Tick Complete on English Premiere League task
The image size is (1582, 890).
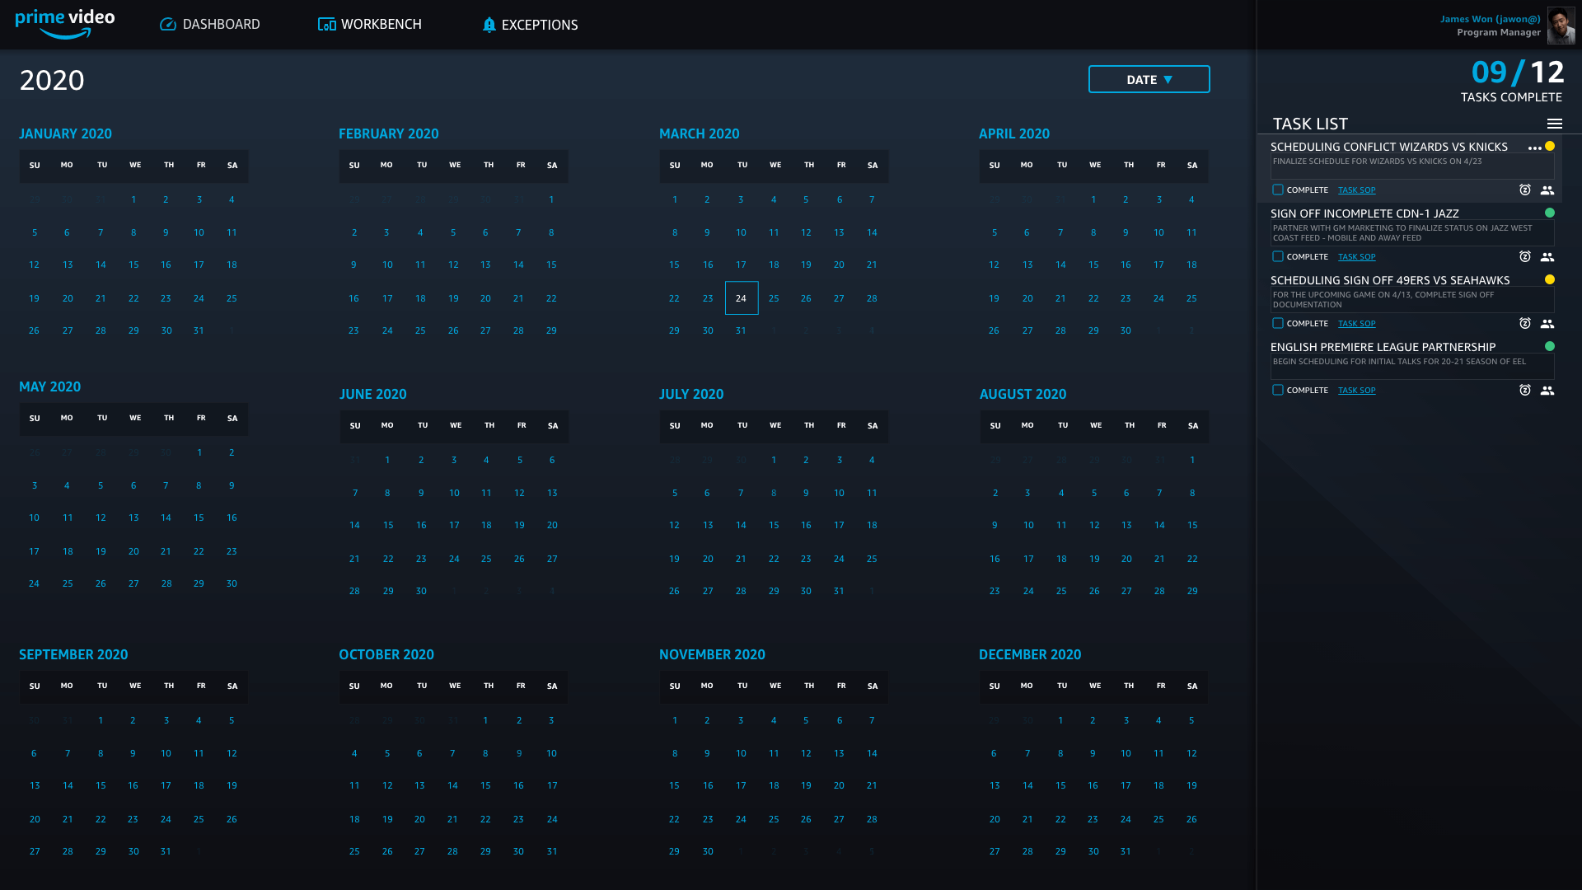(x=1278, y=391)
